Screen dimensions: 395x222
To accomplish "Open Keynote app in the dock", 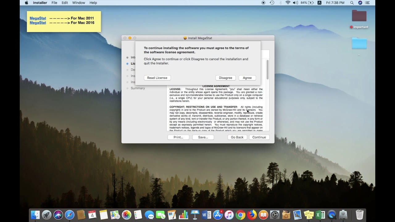I will pyautogui.click(x=195, y=215).
